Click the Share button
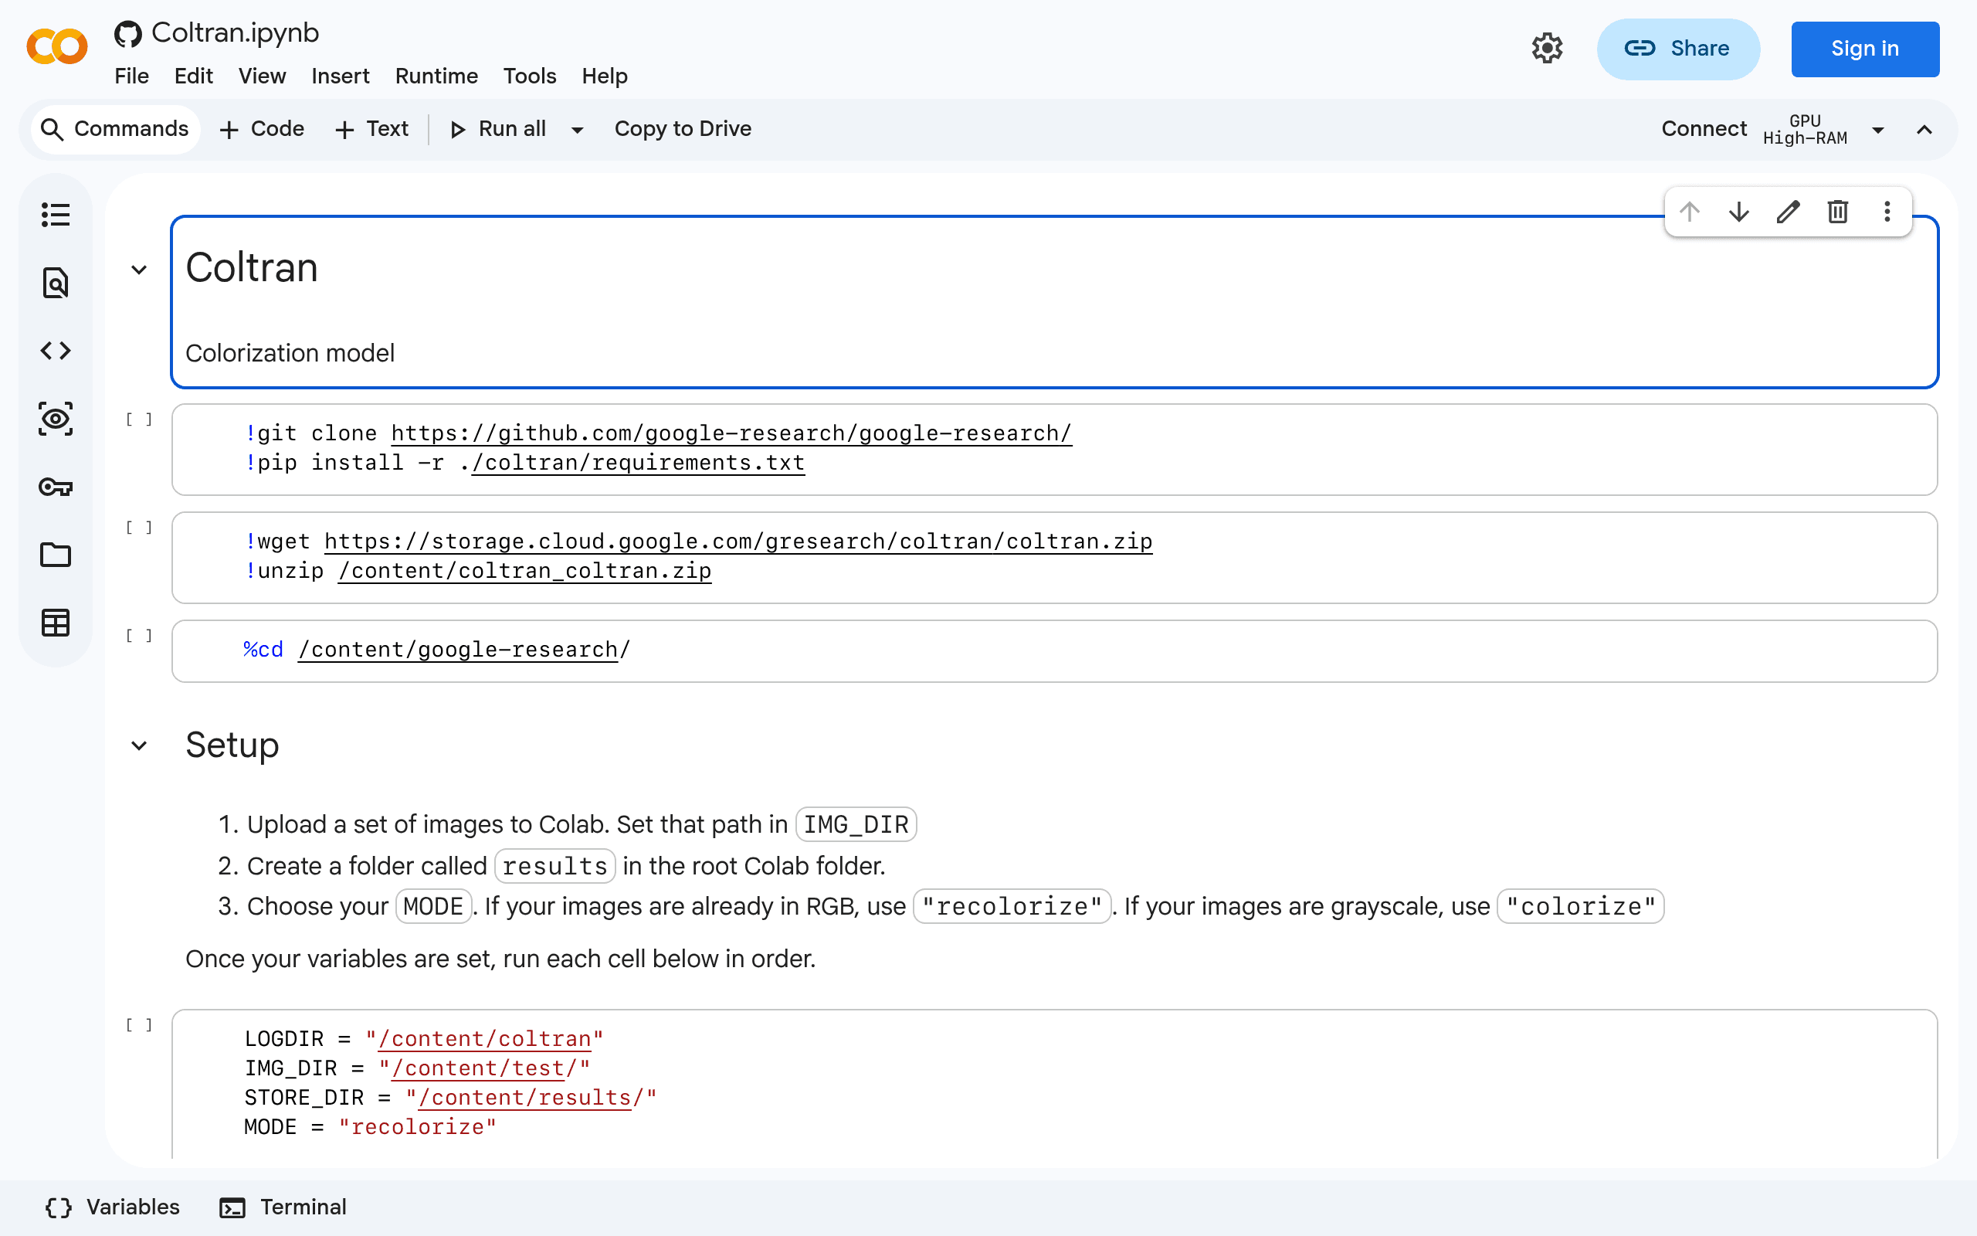This screenshot has height=1236, width=1977. [1678, 49]
